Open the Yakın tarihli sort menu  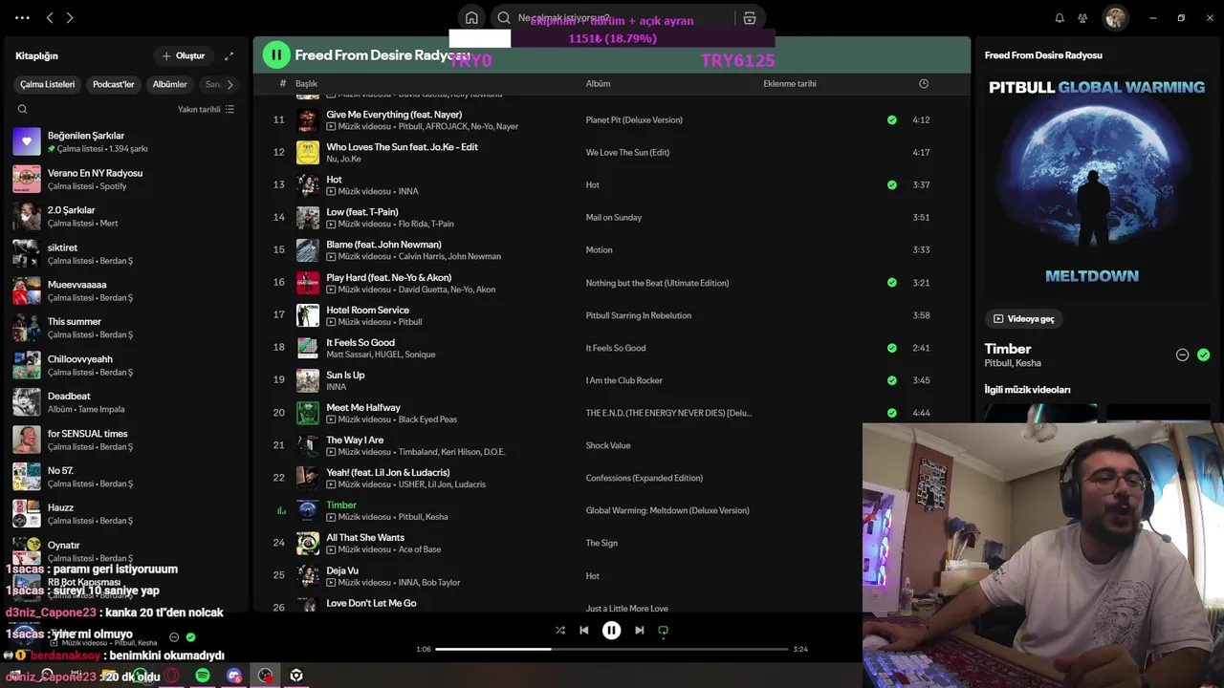(206, 109)
